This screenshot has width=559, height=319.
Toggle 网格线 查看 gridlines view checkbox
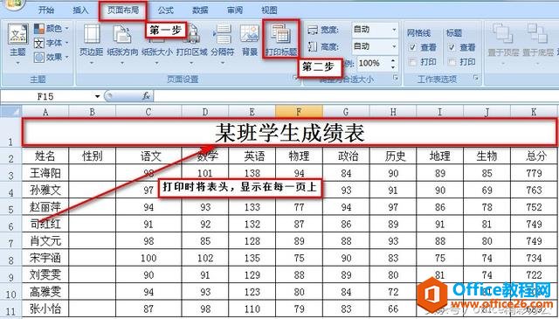(412, 47)
